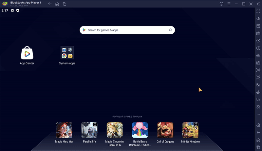This screenshot has width=262, height=151.
Task: Start screen recording with the video icon
Action: point(258,77)
